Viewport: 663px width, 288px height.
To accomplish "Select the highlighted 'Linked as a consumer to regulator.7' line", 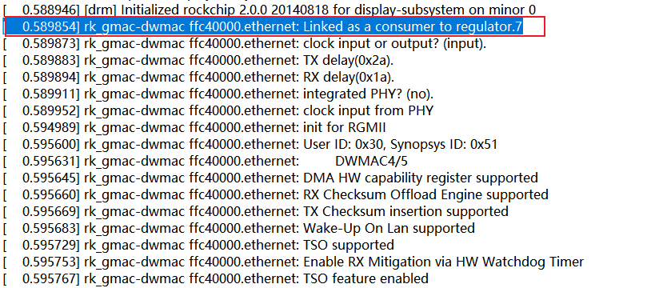I will coord(264,26).
